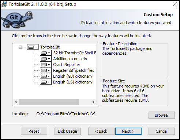The height and width of the screenshot is (140, 180).
Task: Select the 32-bit TortoiseGit Shell-E item
Action: pos(75,53)
